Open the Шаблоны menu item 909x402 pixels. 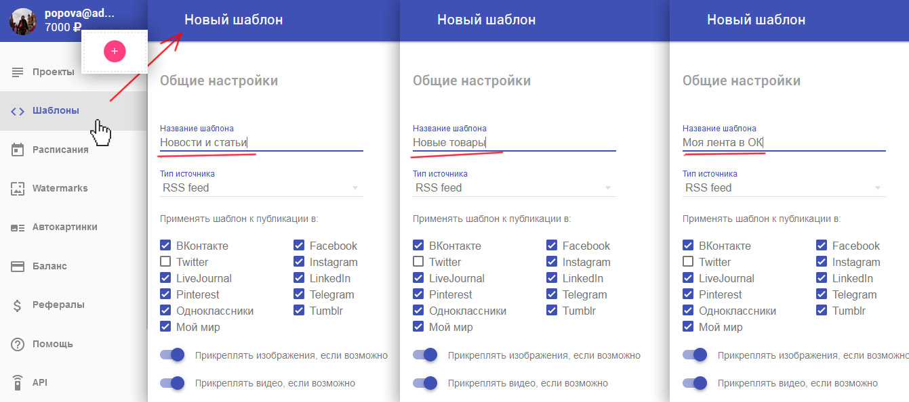[56, 110]
